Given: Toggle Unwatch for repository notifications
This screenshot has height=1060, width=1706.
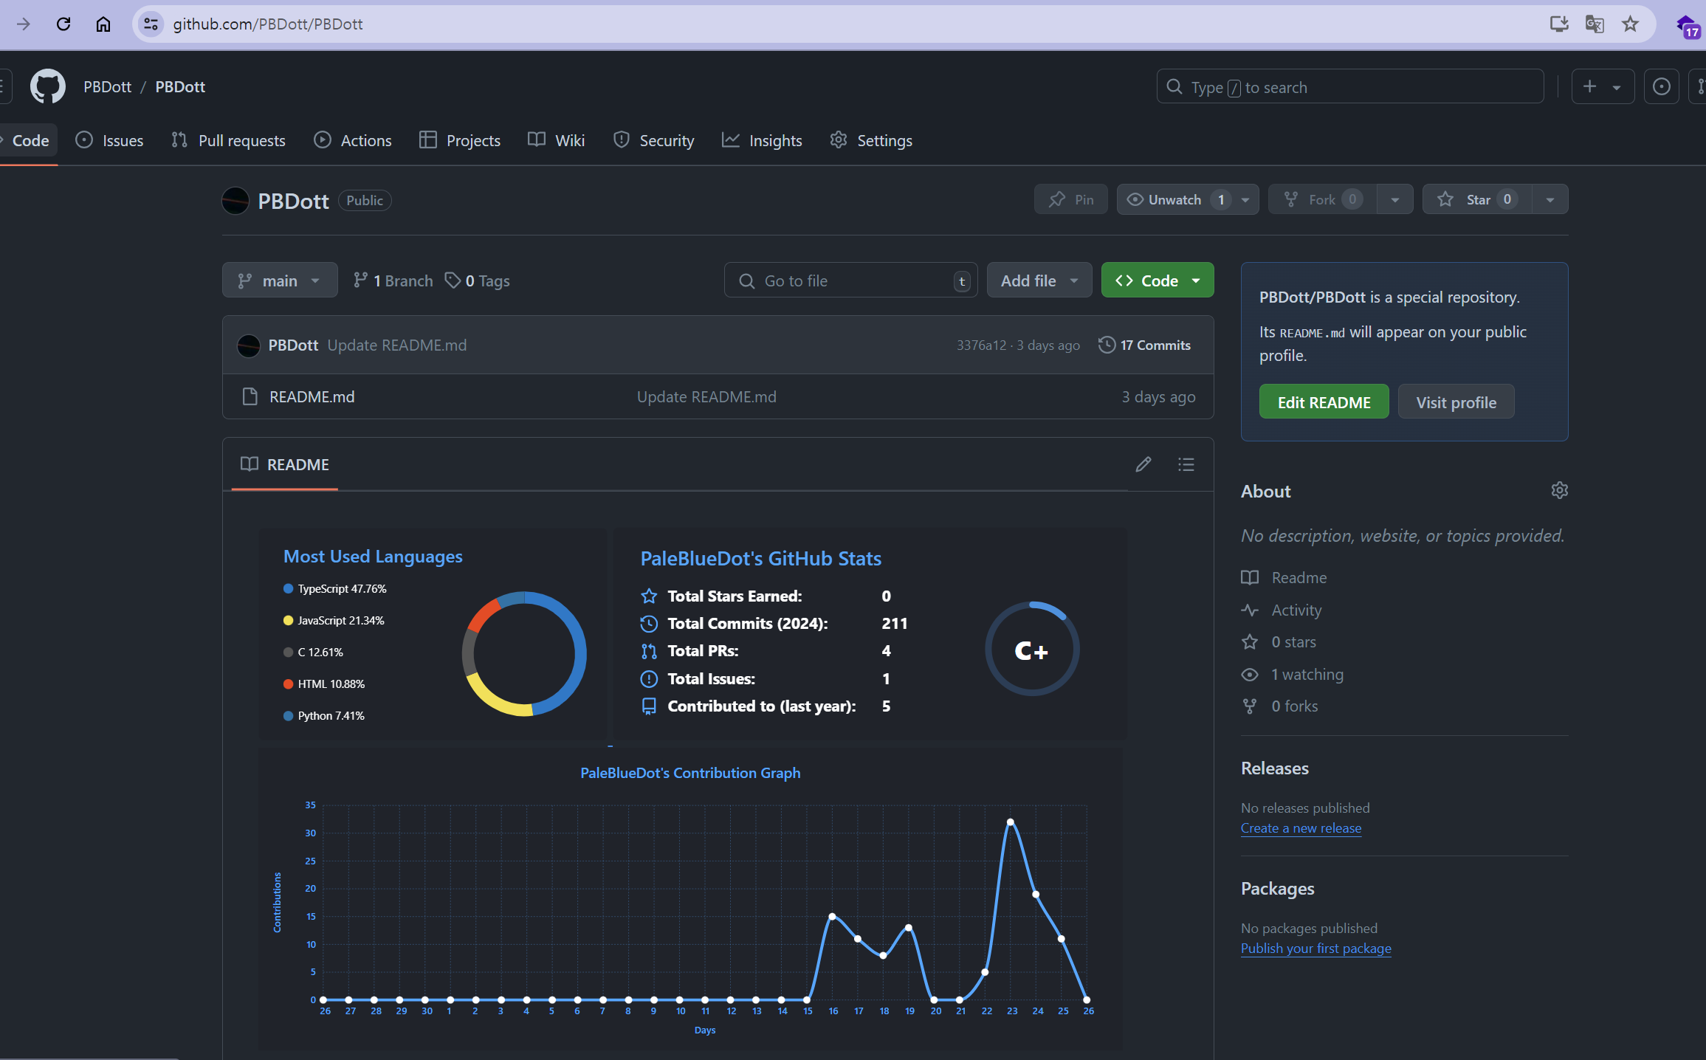Looking at the screenshot, I should (1174, 199).
